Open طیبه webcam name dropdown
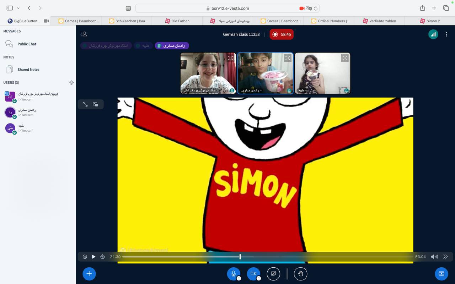This screenshot has height=284, width=455. [x=303, y=91]
